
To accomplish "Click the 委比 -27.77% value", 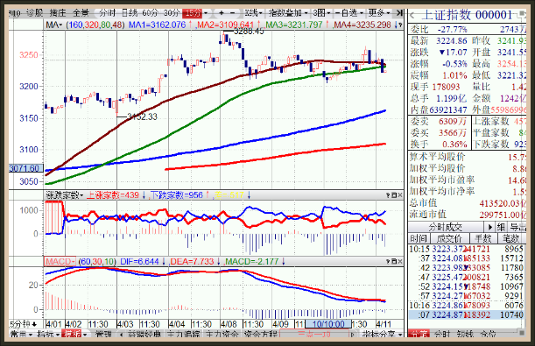I will point(453,30).
